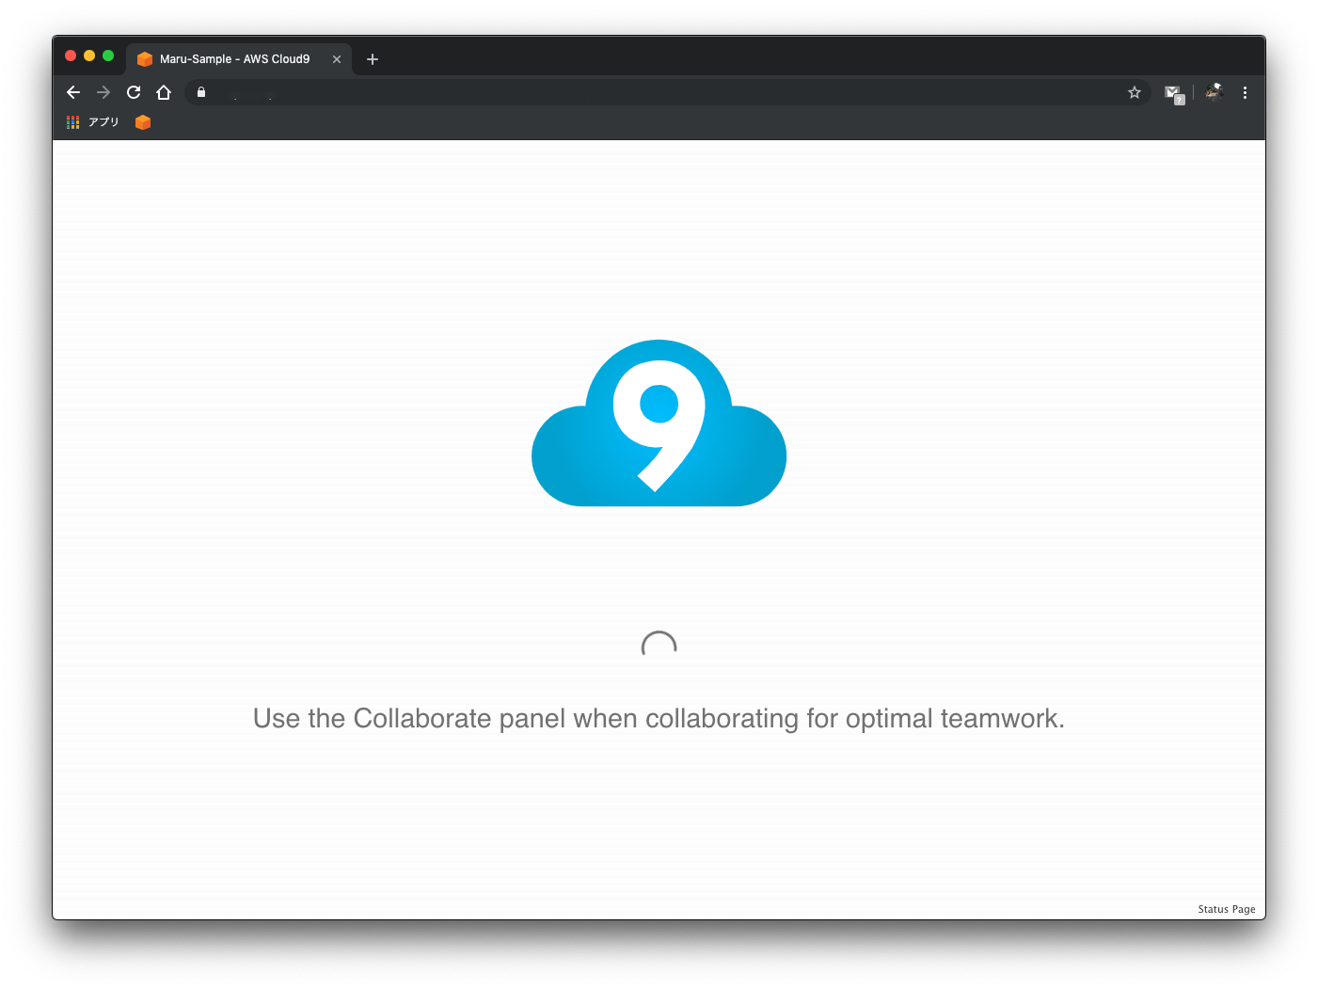The height and width of the screenshot is (989, 1318).
Task: Open the orange cube bookmark
Action: coord(143,122)
